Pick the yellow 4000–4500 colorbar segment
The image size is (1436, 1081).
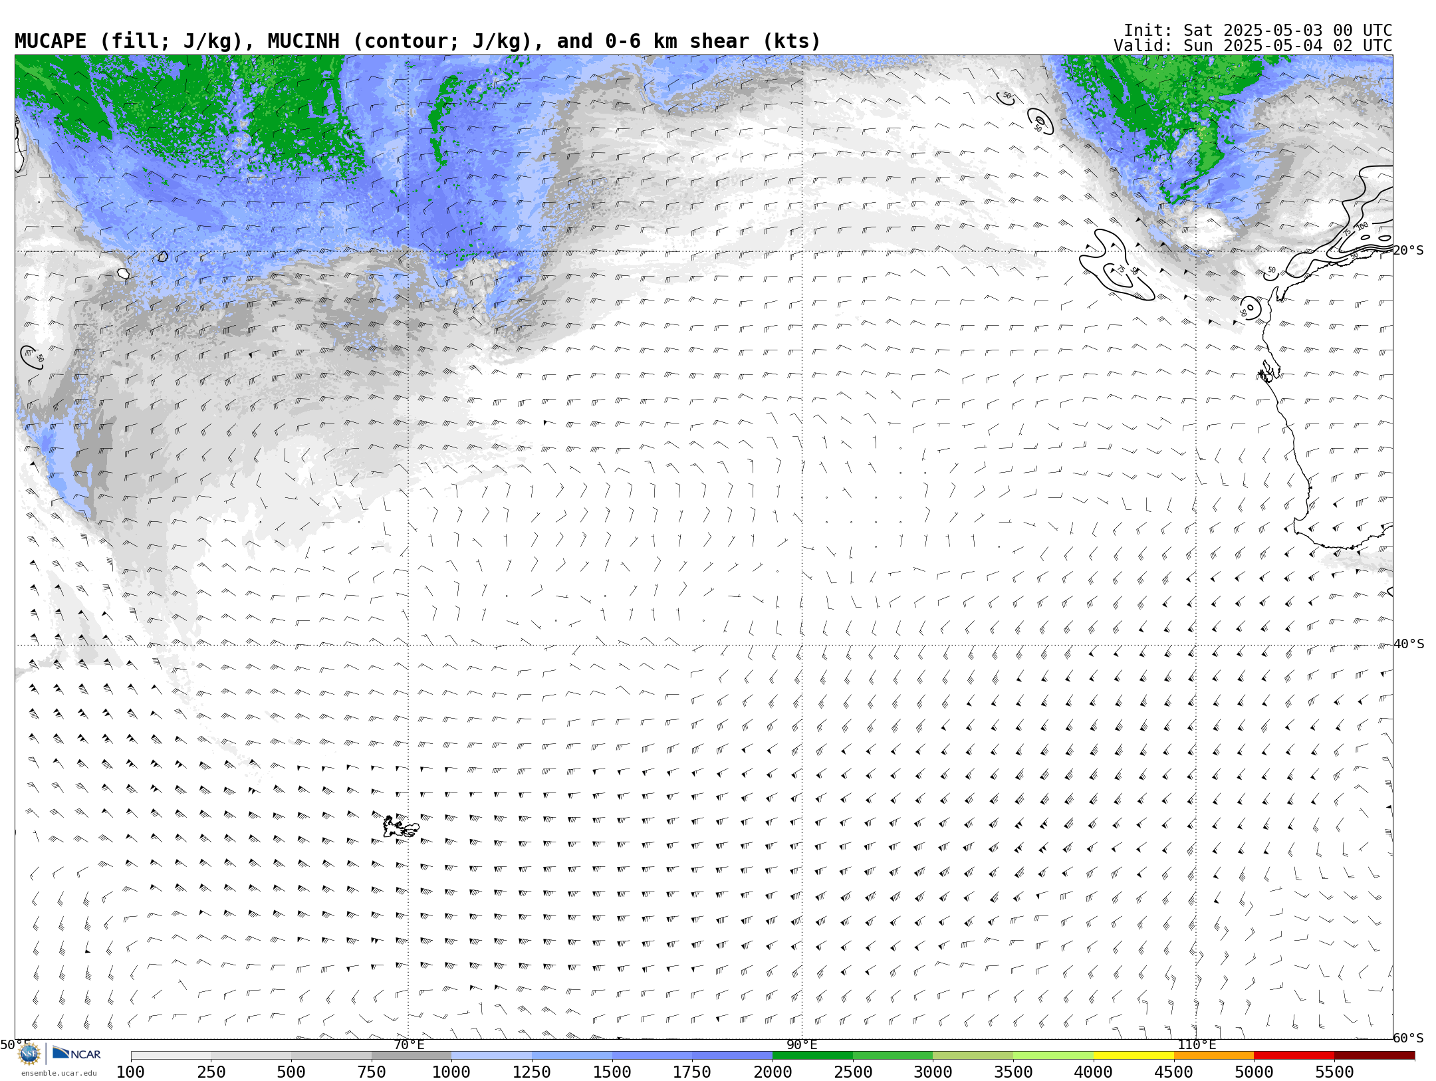point(1134,1056)
